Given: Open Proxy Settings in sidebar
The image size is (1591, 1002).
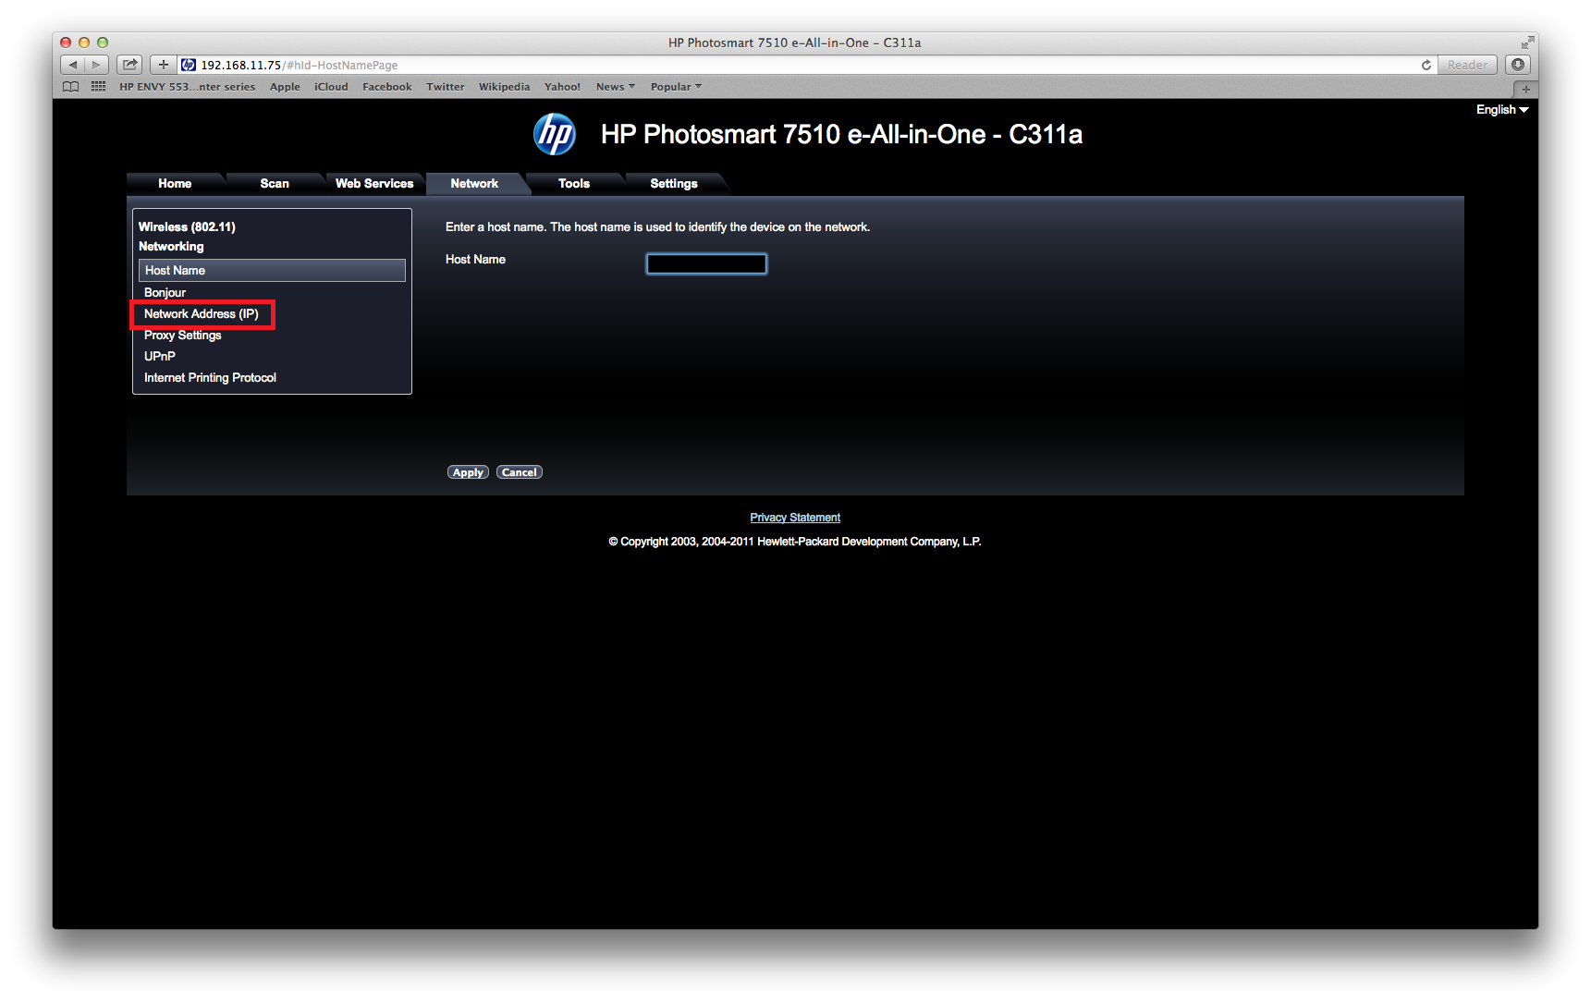Looking at the screenshot, I should [183, 336].
